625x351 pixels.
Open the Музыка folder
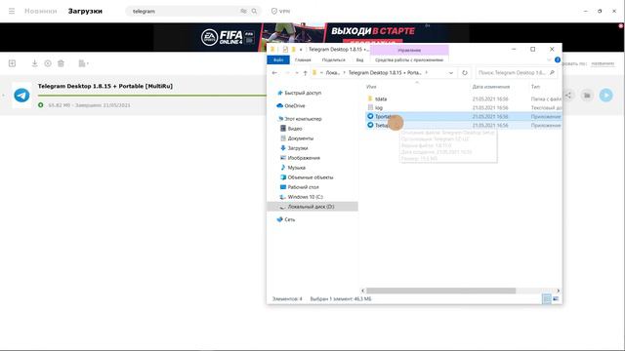click(296, 168)
